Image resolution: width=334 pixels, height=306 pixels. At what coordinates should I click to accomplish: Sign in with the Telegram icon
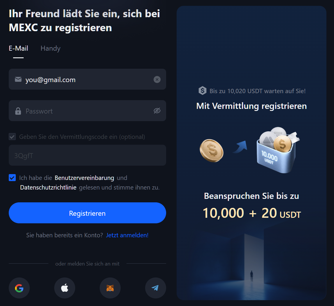point(156,288)
